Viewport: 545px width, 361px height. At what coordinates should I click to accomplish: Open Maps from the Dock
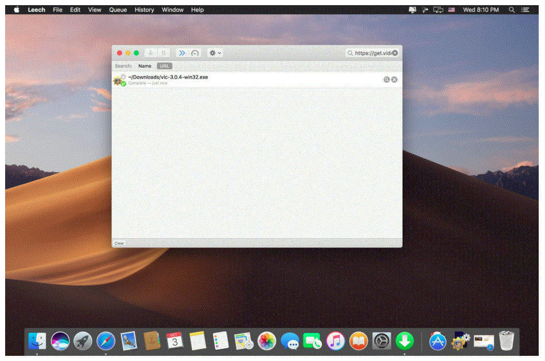pos(244,341)
